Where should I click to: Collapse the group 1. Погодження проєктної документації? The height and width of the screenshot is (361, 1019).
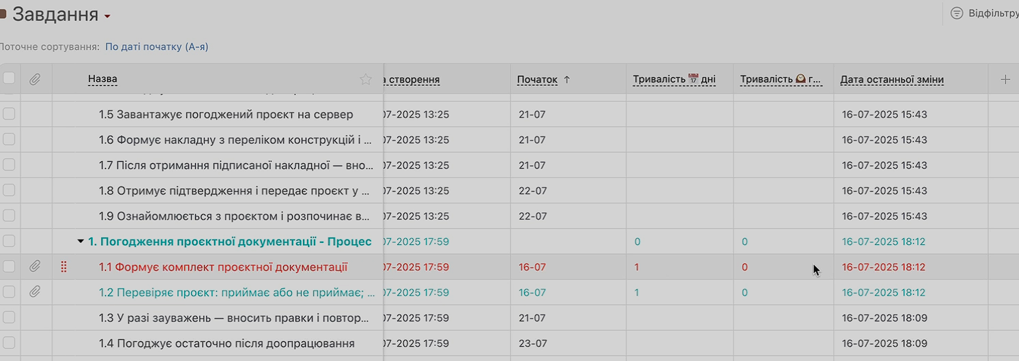[81, 241]
